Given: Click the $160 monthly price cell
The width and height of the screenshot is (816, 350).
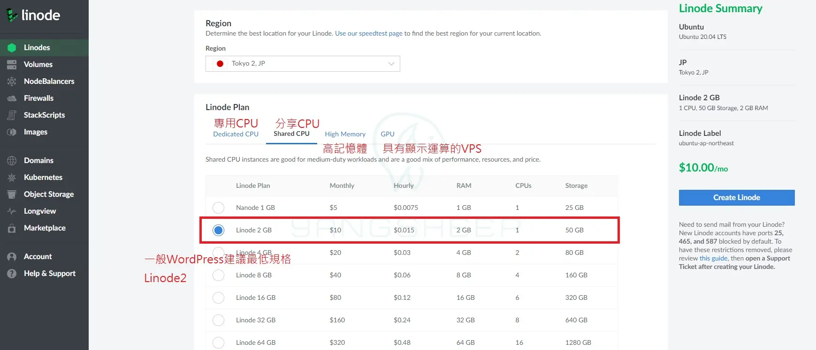Looking at the screenshot, I should (x=337, y=320).
